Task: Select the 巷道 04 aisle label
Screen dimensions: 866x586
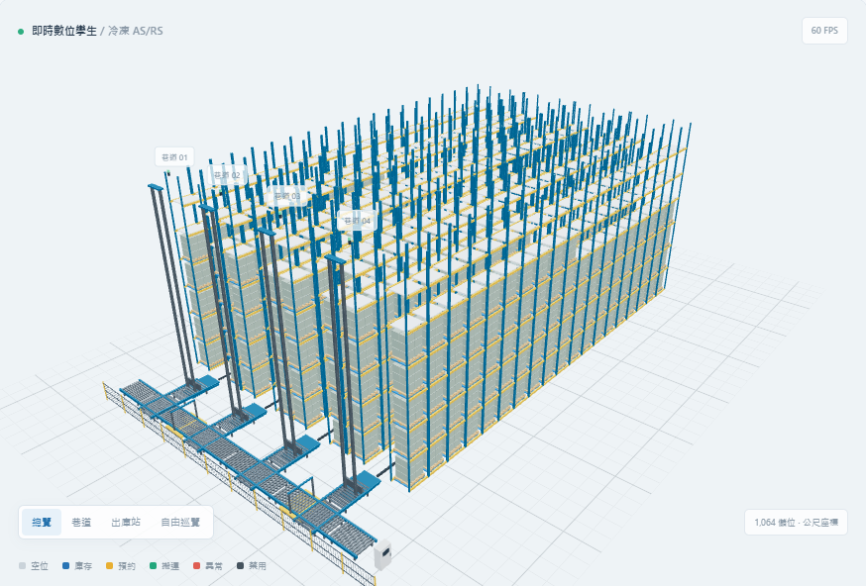Action: (x=358, y=221)
